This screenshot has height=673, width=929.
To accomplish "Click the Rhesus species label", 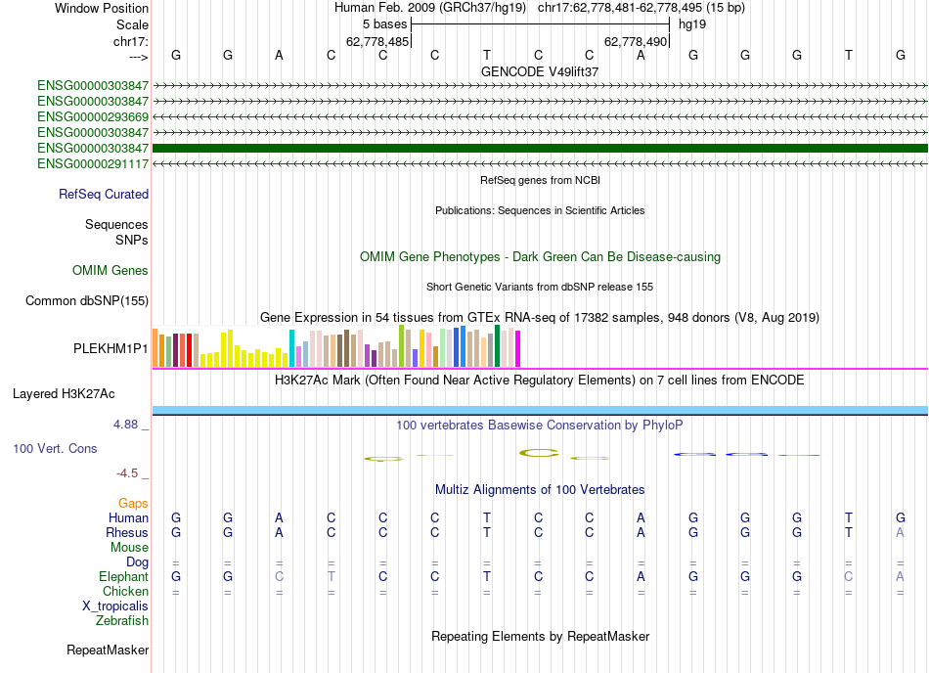I will pos(127,532).
